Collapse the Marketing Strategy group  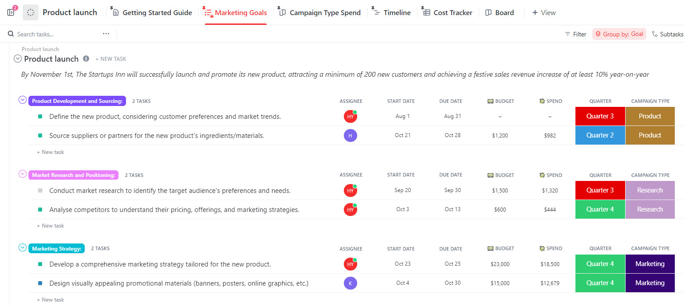(23, 248)
